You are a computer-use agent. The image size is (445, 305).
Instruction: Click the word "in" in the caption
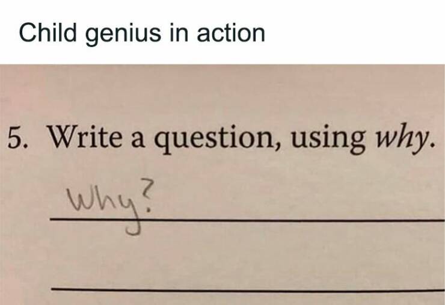pyautogui.click(x=179, y=32)
